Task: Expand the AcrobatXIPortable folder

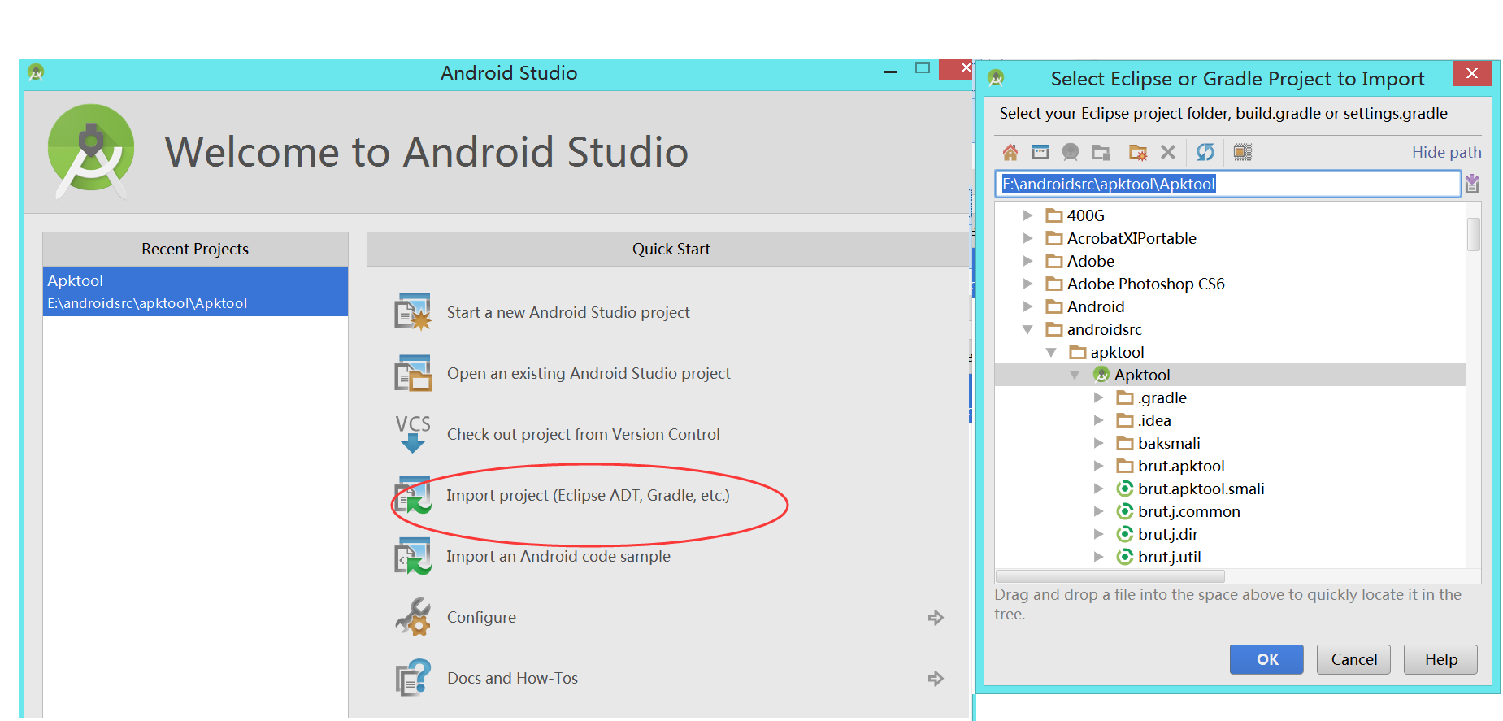Action: (1027, 238)
